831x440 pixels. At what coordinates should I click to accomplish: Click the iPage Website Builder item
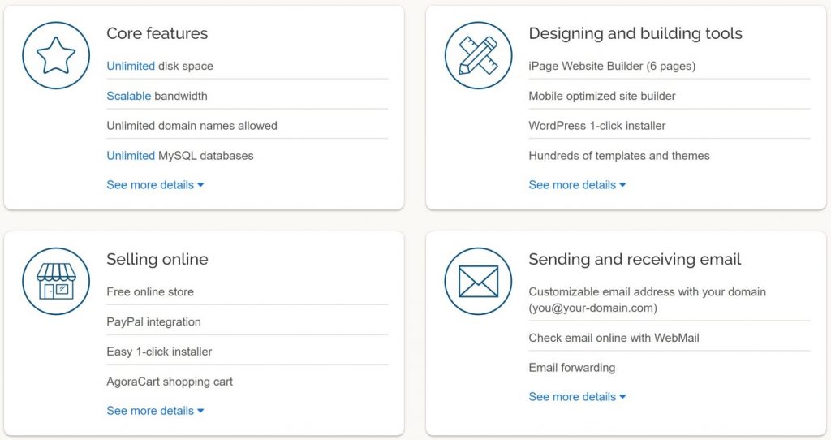click(x=612, y=67)
